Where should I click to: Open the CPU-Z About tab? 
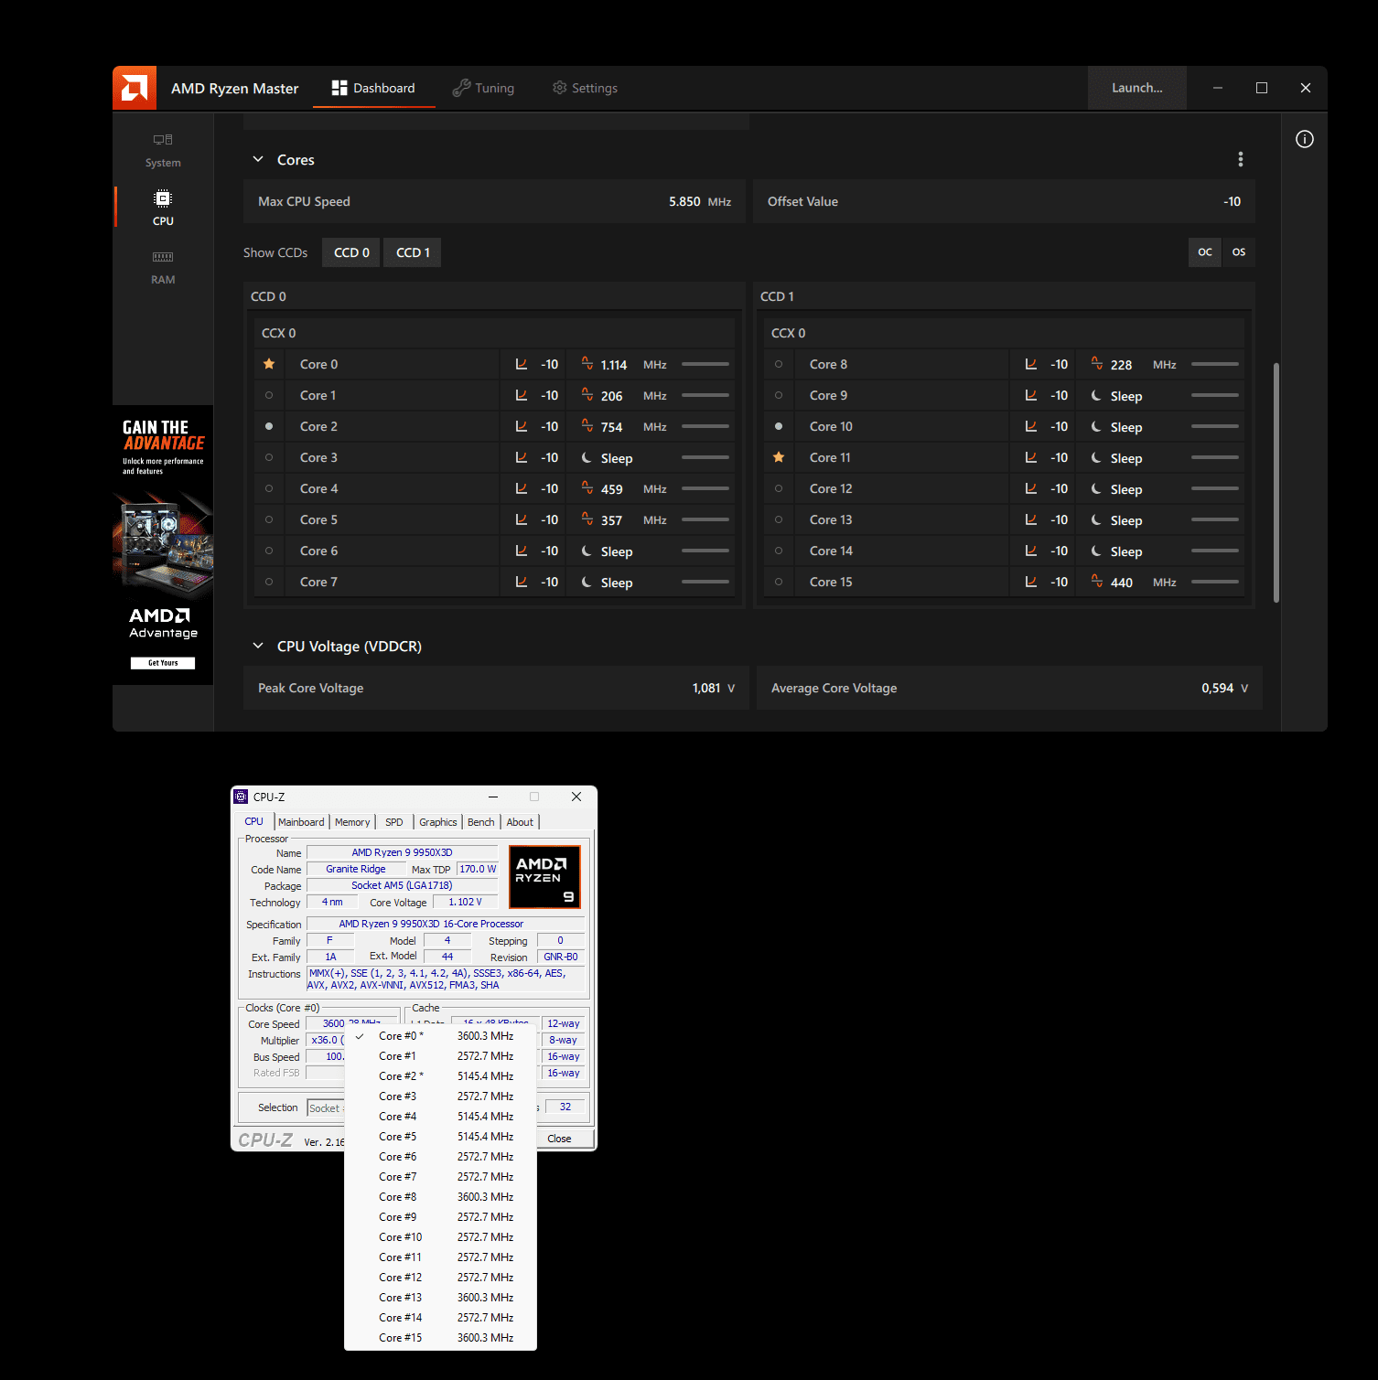(x=520, y=822)
